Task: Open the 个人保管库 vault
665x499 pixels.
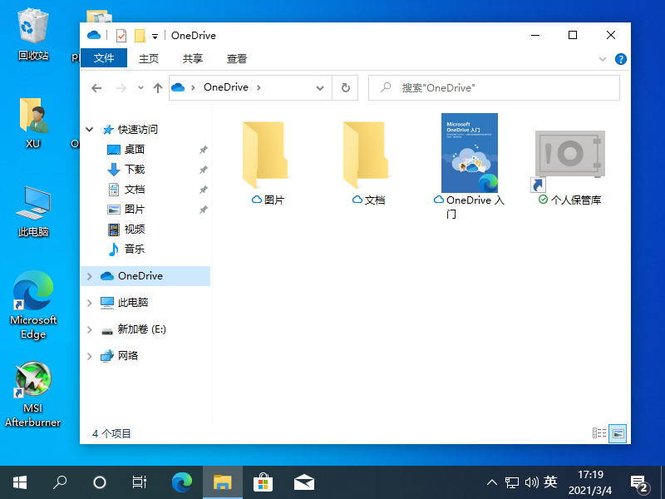Action: coord(569,154)
